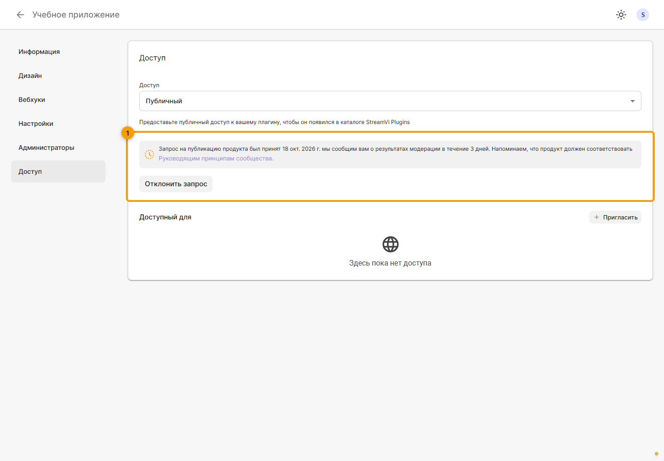Open the Настройки section
This screenshot has width=664, height=461.
point(58,124)
